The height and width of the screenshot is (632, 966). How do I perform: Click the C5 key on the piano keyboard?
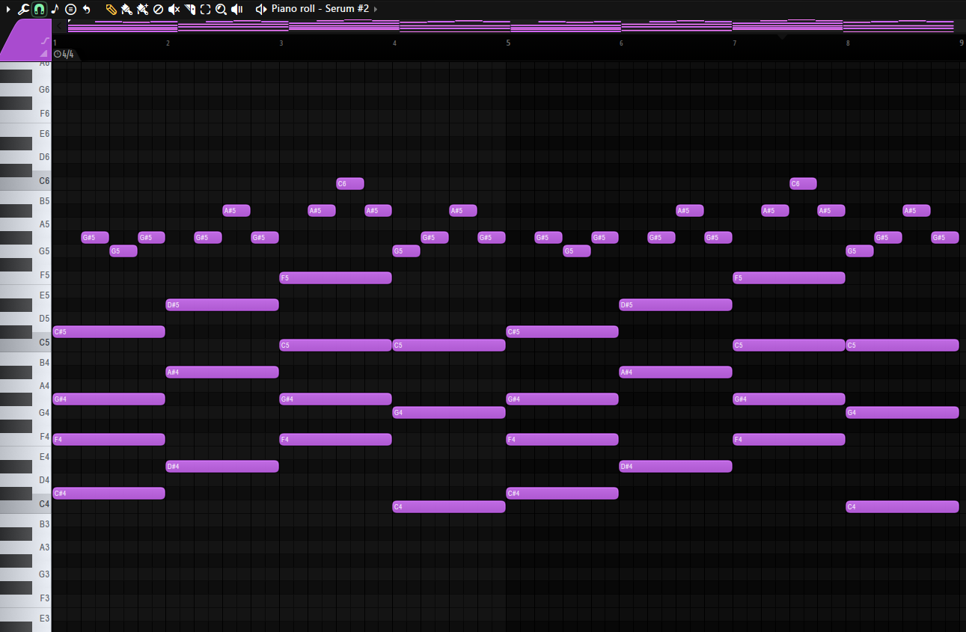click(x=25, y=342)
